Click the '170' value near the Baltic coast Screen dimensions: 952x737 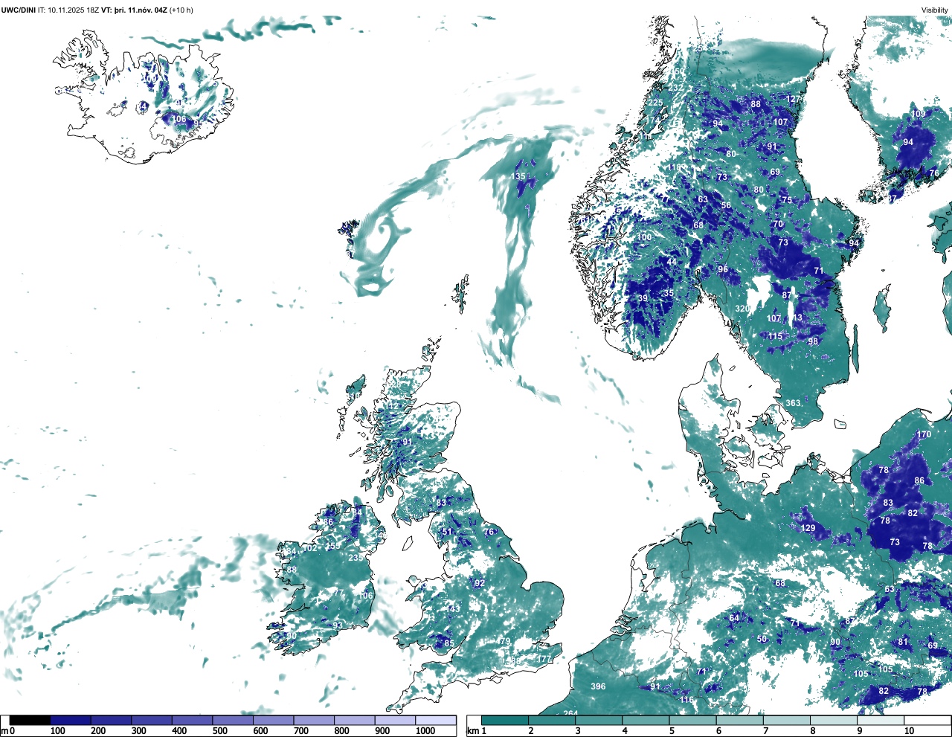(924, 434)
